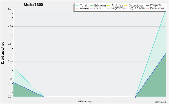
Task: Click the 0.0 y-axis value
Action: pyautogui.click(x=10, y=97)
